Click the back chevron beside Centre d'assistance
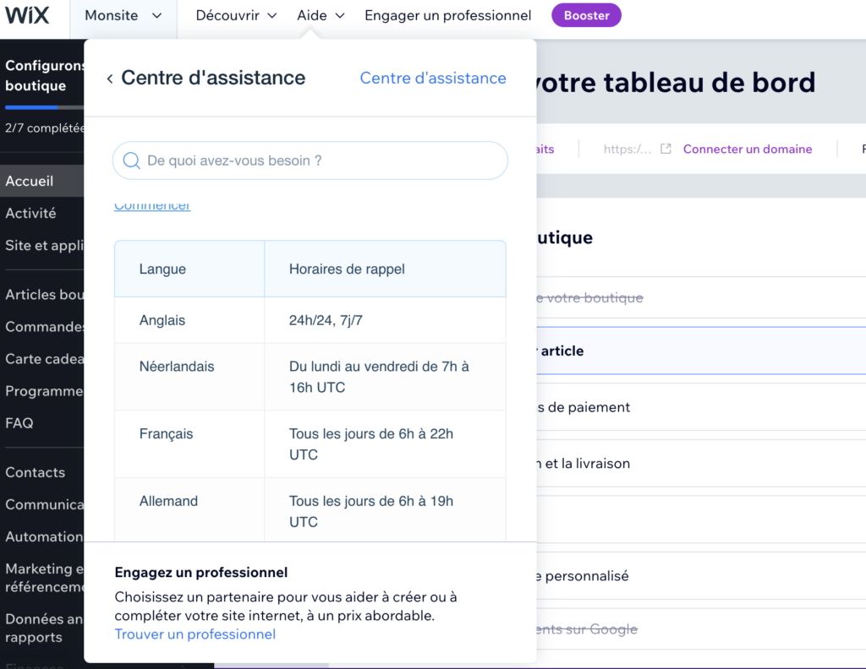This screenshot has width=866, height=669. [x=110, y=79]
